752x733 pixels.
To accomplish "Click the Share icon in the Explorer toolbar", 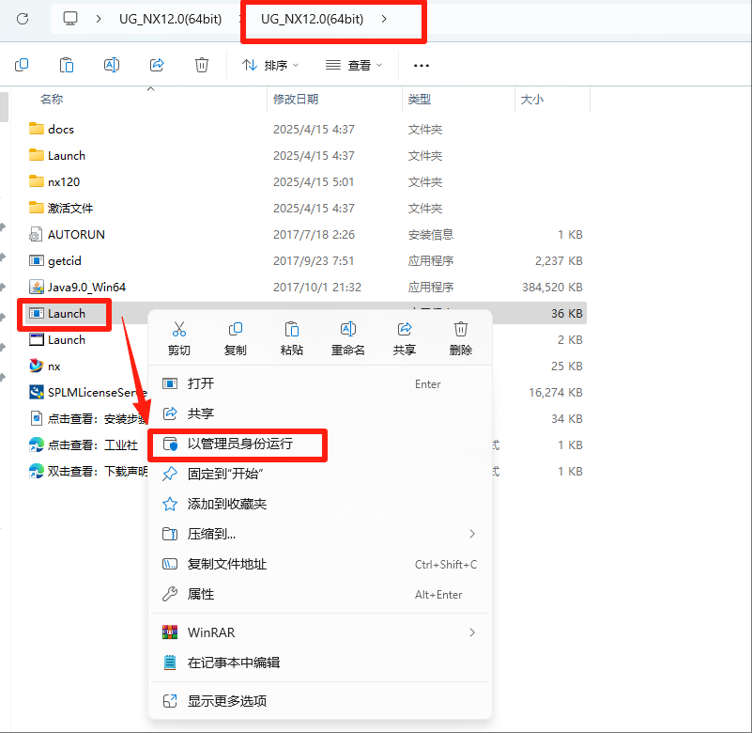I will pyautogui.click(x=156, y=65).
